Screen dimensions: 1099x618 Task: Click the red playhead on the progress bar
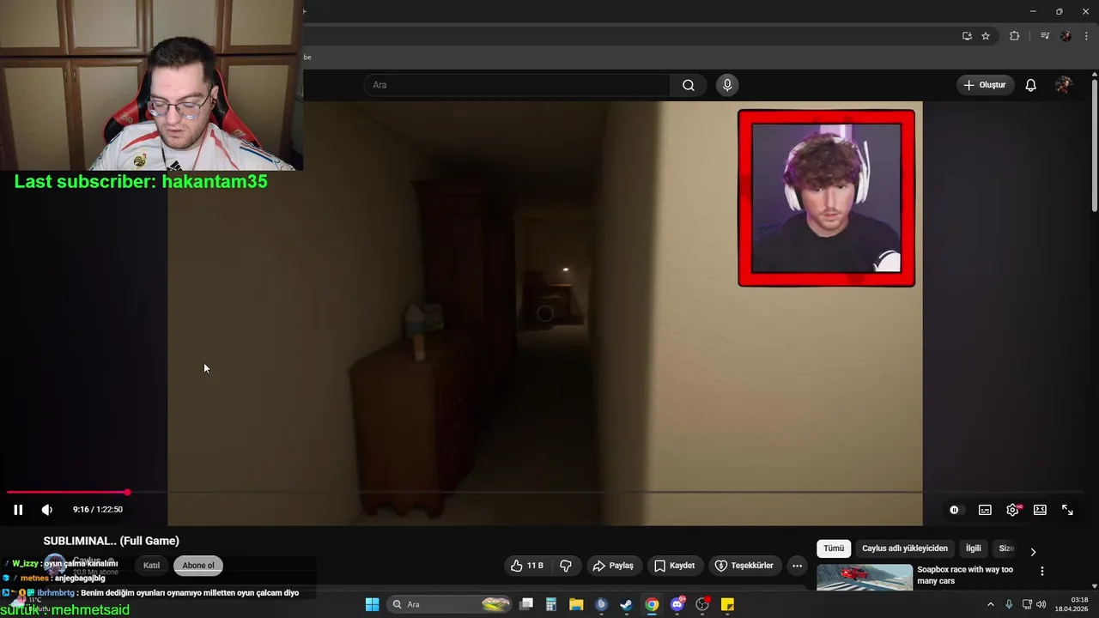127,493
